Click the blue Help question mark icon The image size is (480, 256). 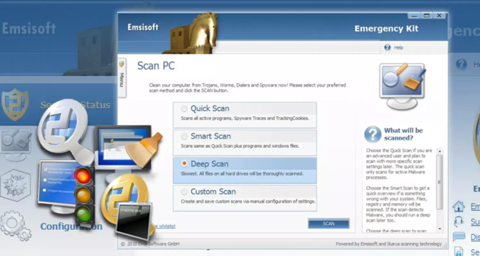388,48
